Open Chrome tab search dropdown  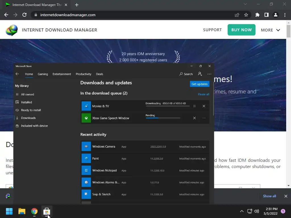(x=245, y=4)
